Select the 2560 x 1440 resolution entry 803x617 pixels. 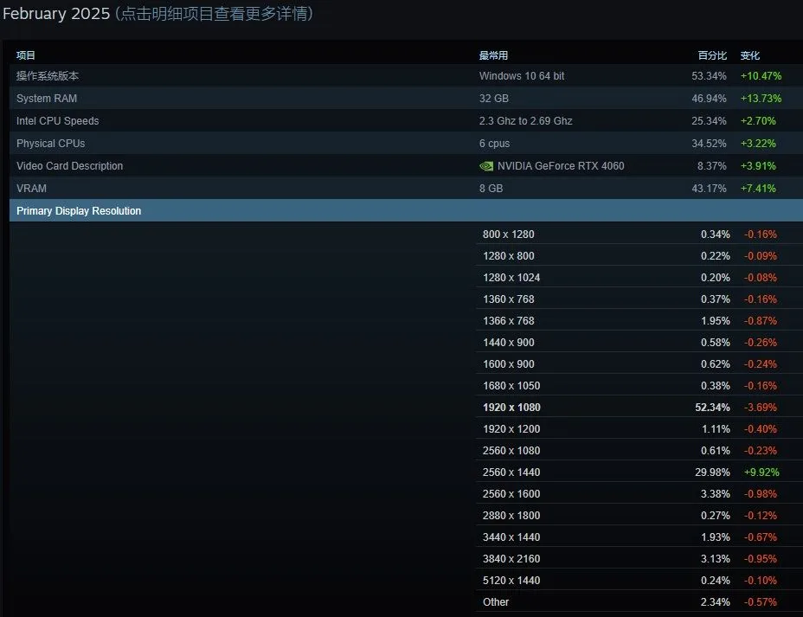(x=511, y=472)
